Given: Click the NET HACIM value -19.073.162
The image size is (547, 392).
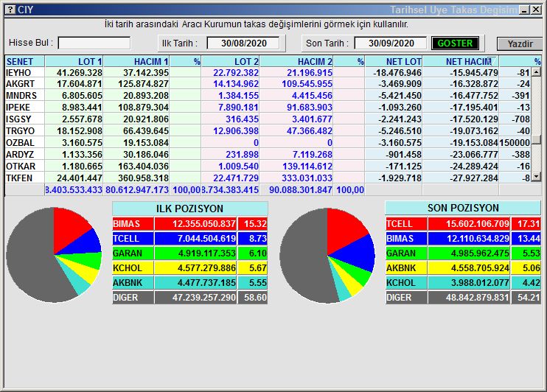Looking at the screenshot, I should (474, 131).
